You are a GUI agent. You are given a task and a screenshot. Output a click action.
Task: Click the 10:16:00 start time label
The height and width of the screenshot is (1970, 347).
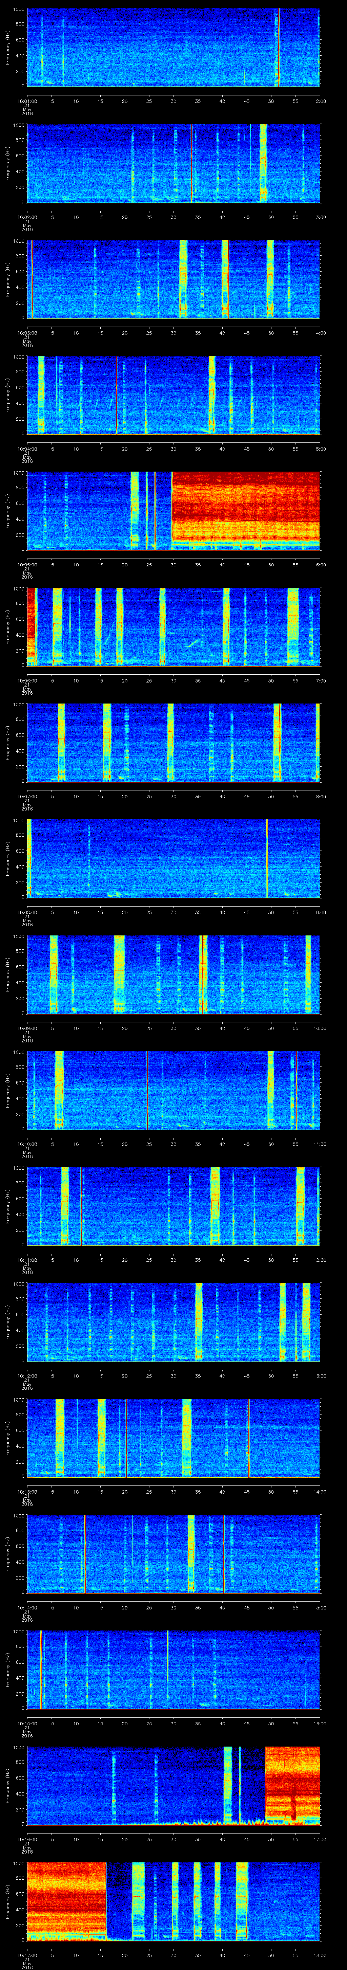pos(27,1839)
